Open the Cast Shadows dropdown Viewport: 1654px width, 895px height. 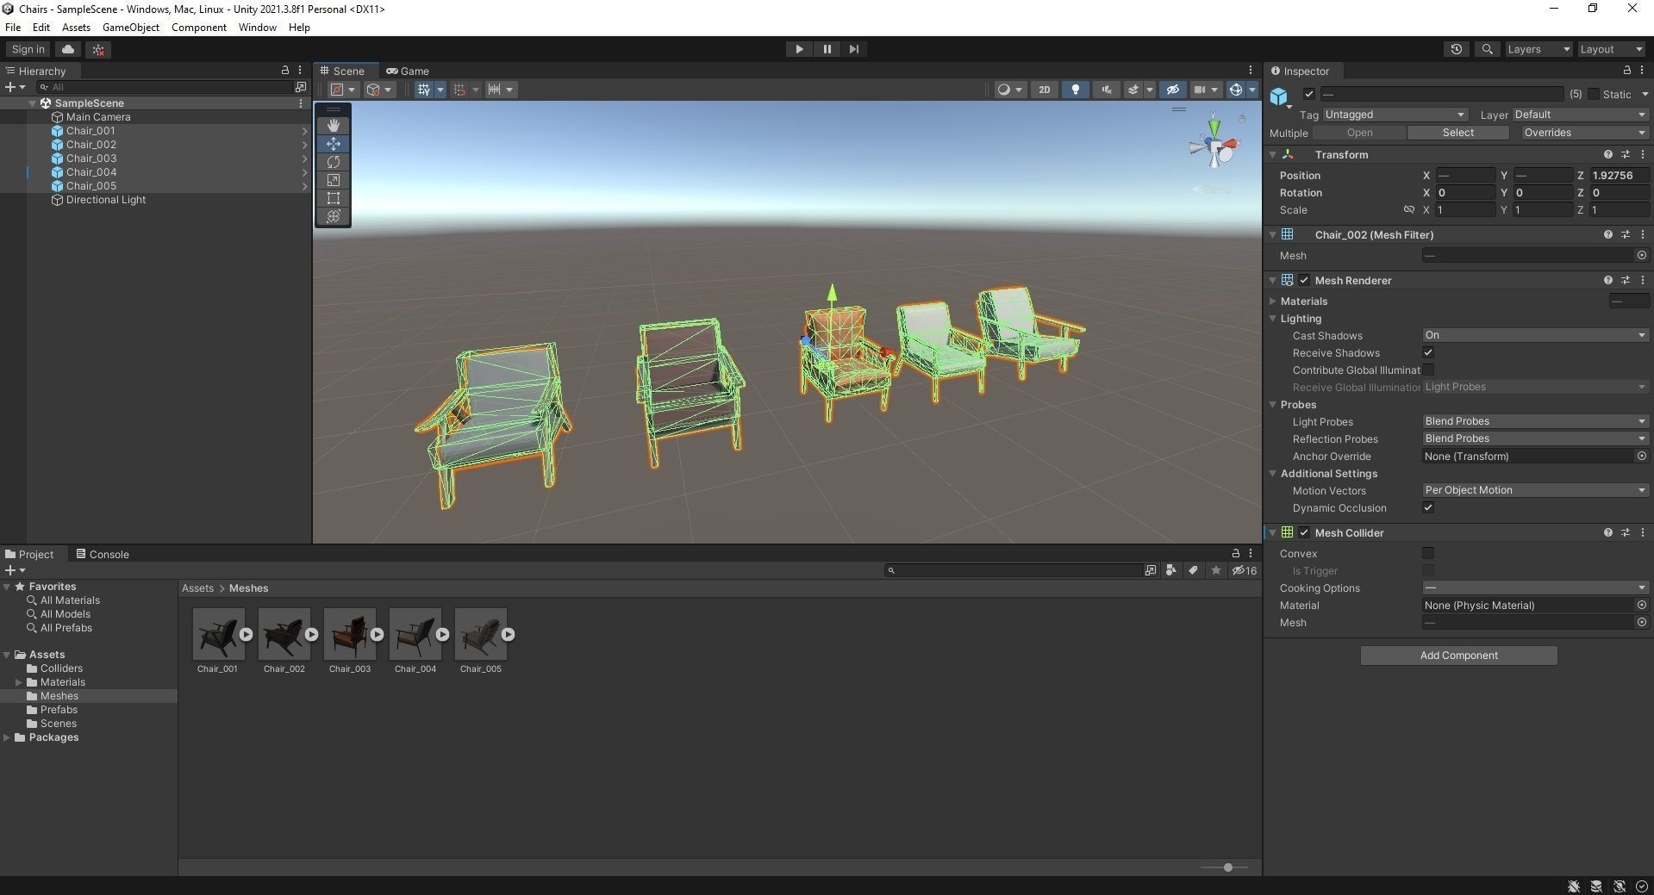coord(1535,335)
